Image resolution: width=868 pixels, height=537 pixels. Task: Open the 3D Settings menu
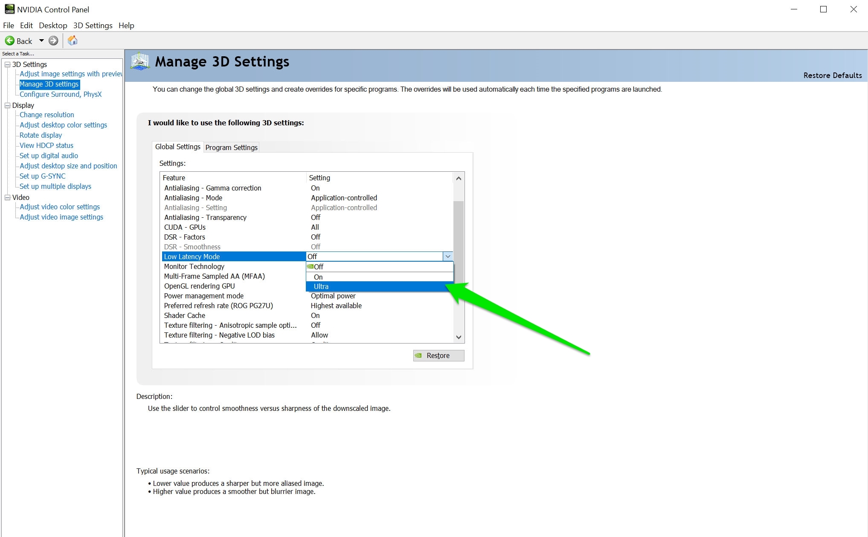click(93, 25)
